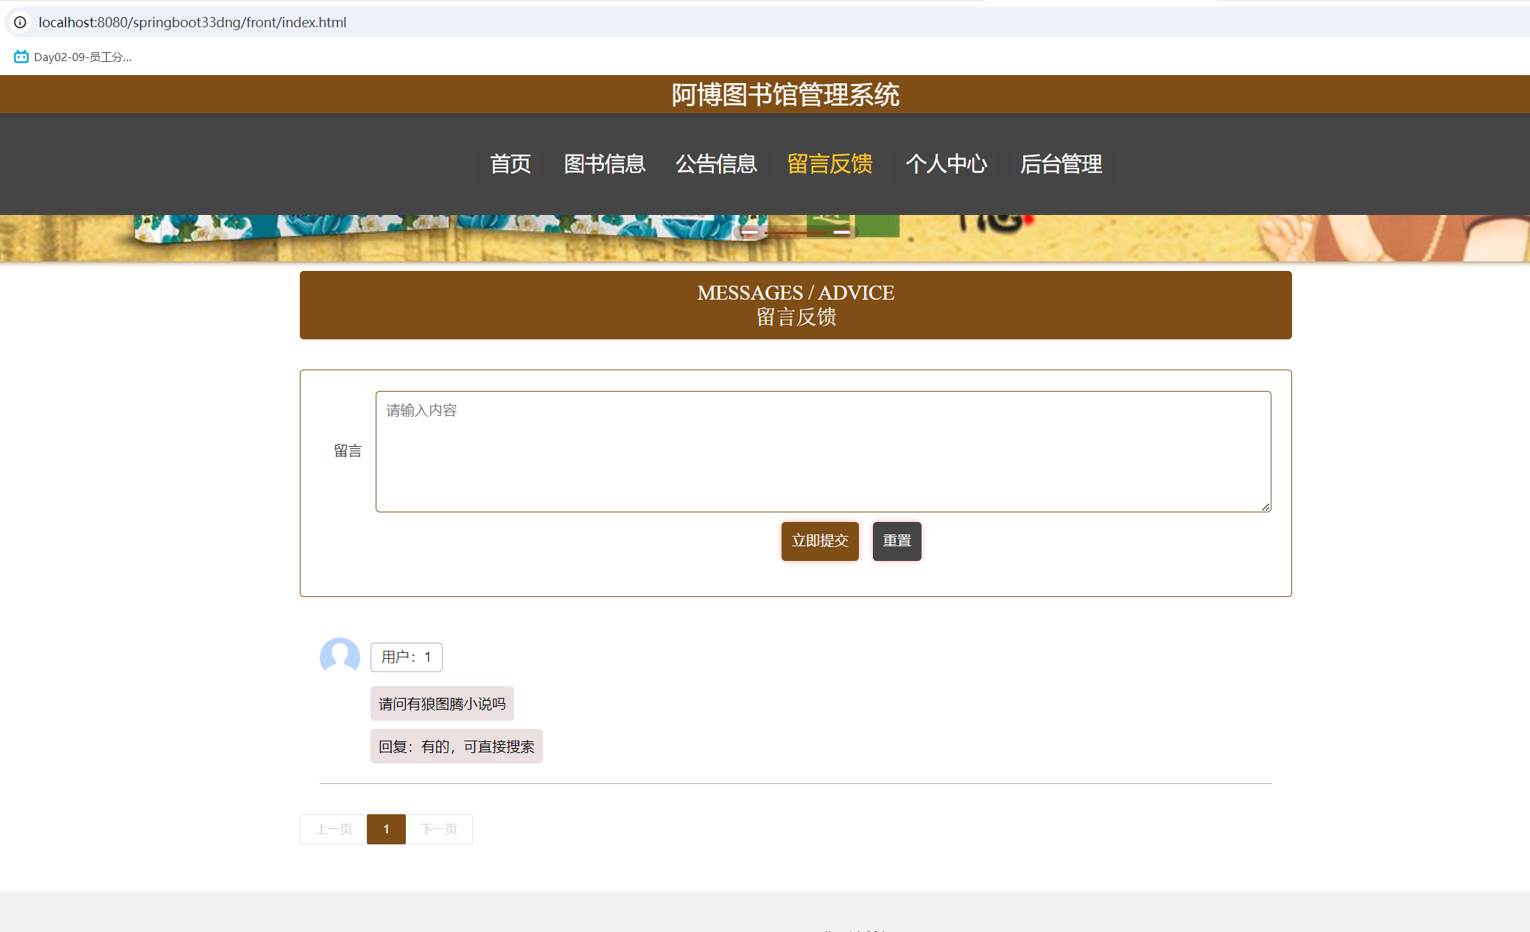Select the last carousel indicator dash

(x=841, y=233)
